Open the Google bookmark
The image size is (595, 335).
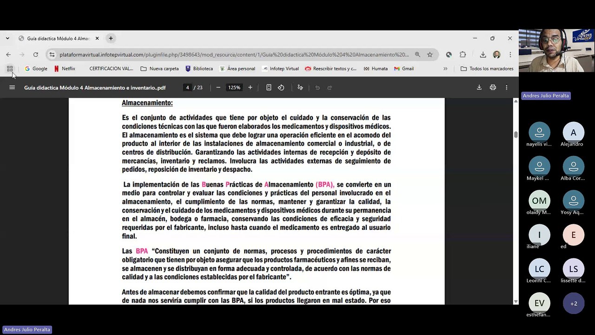36,68
